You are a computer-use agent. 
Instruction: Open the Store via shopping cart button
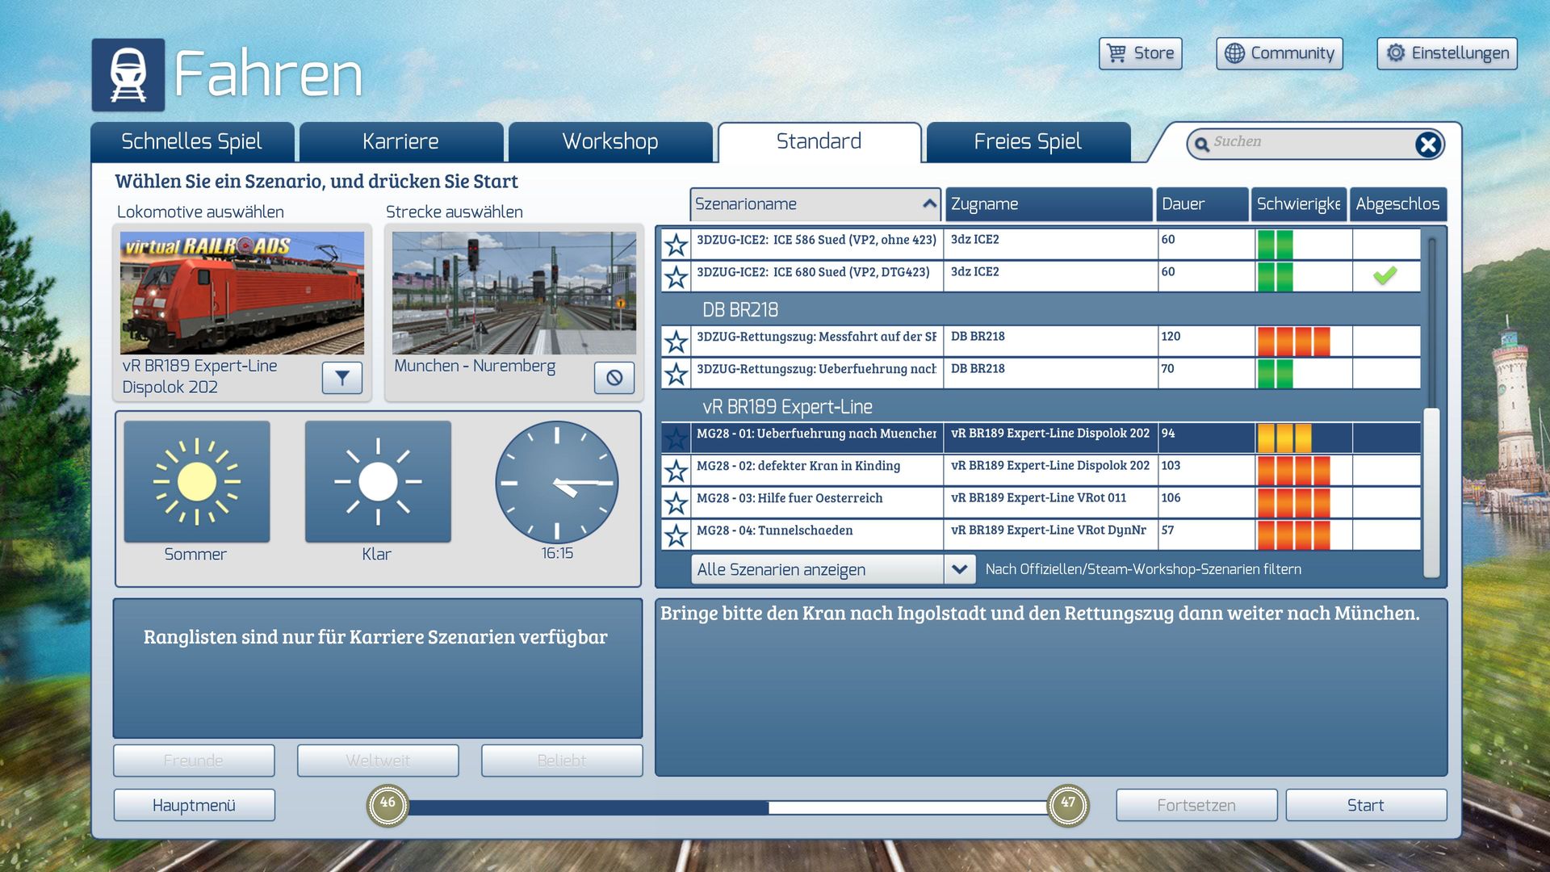click(1140, 53)
